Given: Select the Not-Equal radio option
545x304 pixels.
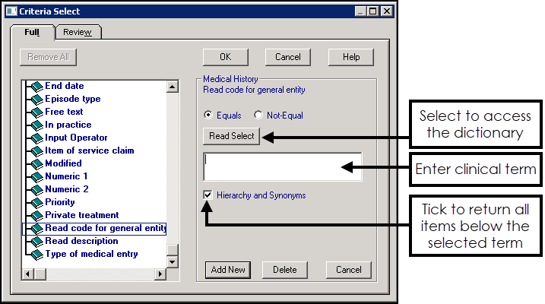Looking at the screenshot, I should coord(258,116).
